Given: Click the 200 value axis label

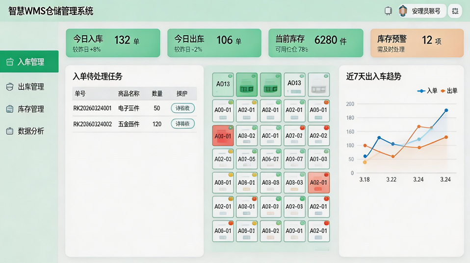Looking at the screenshot, I should click(x=350, y=104).
